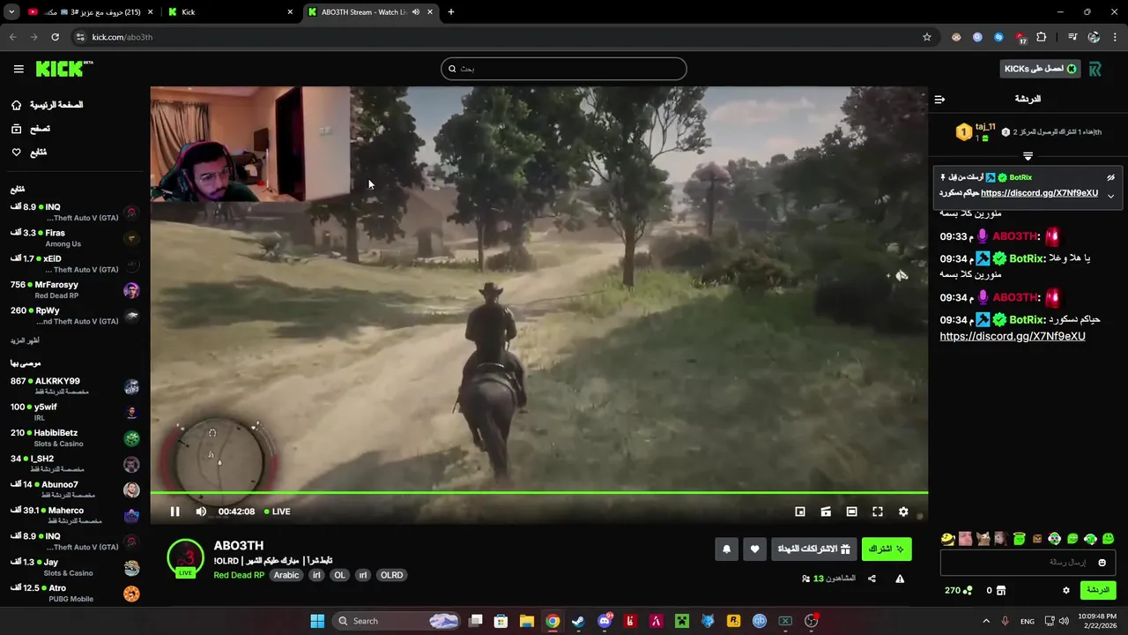Bookmark this page with star
The width and height of the screenshot is (1128, 635).
coord(927,37)
